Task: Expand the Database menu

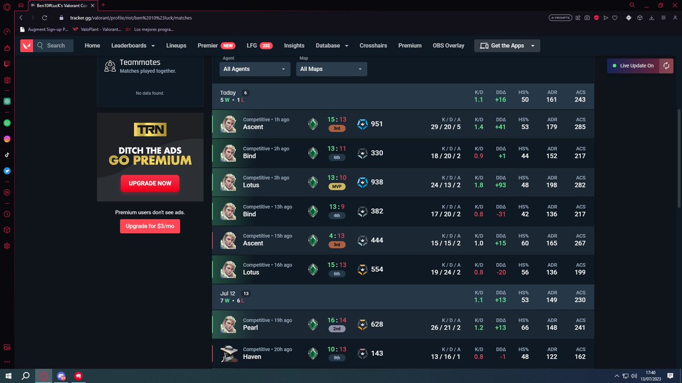Action: (332, 45)
